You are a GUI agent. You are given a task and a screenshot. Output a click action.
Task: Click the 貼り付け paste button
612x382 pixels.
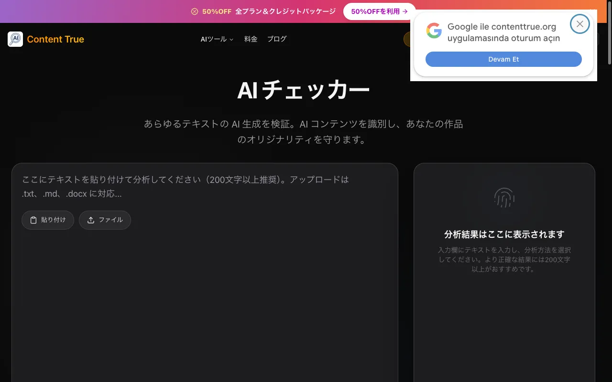pyautogui.click(x=48, y=220)
